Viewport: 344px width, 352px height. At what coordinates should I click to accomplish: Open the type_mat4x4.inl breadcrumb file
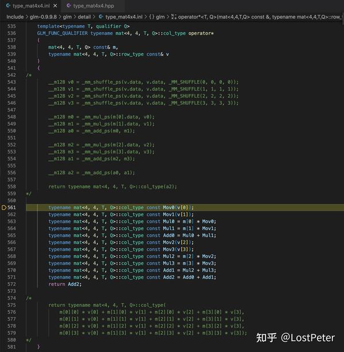pyautogui.click(x=124, y=17)
